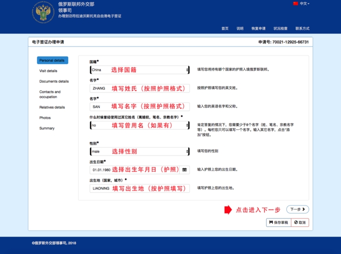The height and width of the screenshot is (254, 341).
Task: Switch to the Photos section
Action: (x=45, y=118)
